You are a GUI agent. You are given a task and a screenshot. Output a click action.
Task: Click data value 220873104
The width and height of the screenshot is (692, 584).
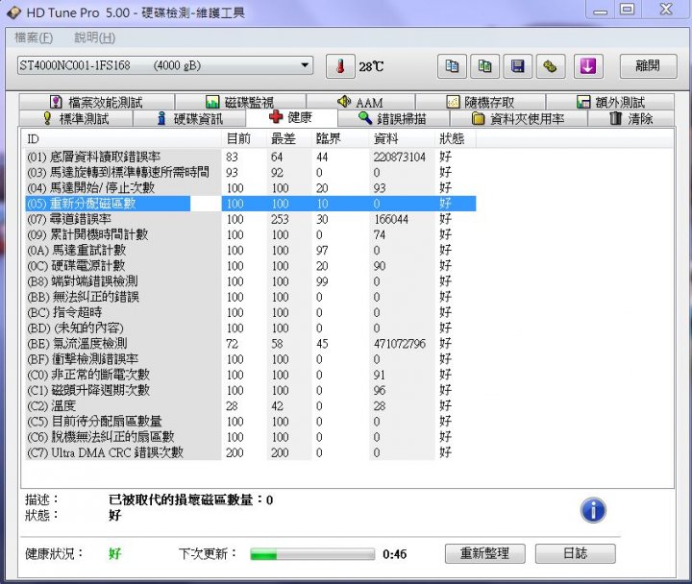click(400, 157)
